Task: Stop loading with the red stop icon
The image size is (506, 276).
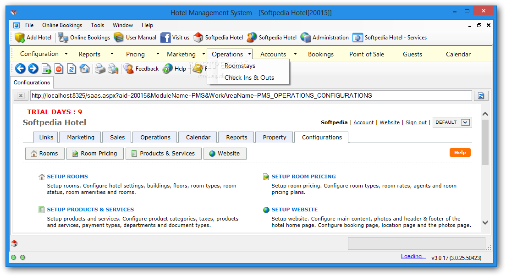Action: click(59, 69)
